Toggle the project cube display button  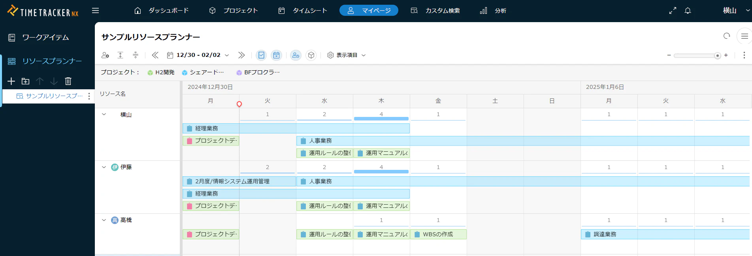pos(311,55)
